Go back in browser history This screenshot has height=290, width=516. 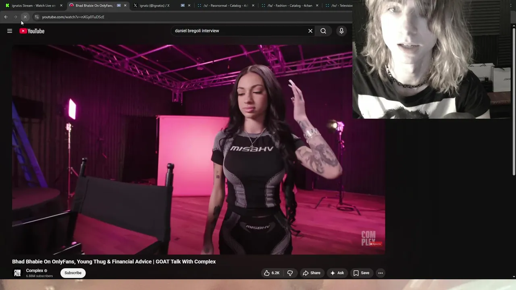point(6,17)
